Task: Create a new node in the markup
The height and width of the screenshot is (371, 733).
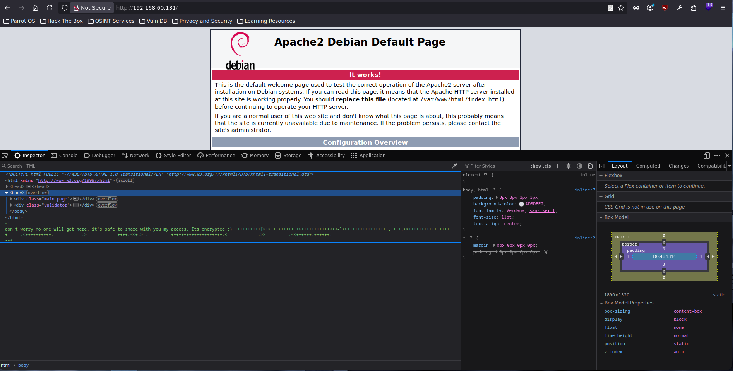Action: coord(444,166)
